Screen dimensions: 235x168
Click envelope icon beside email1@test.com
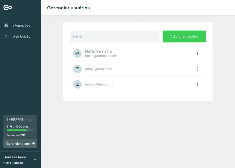point(77,69)
